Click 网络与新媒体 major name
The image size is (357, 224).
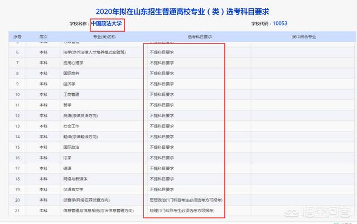click(75, 178)
